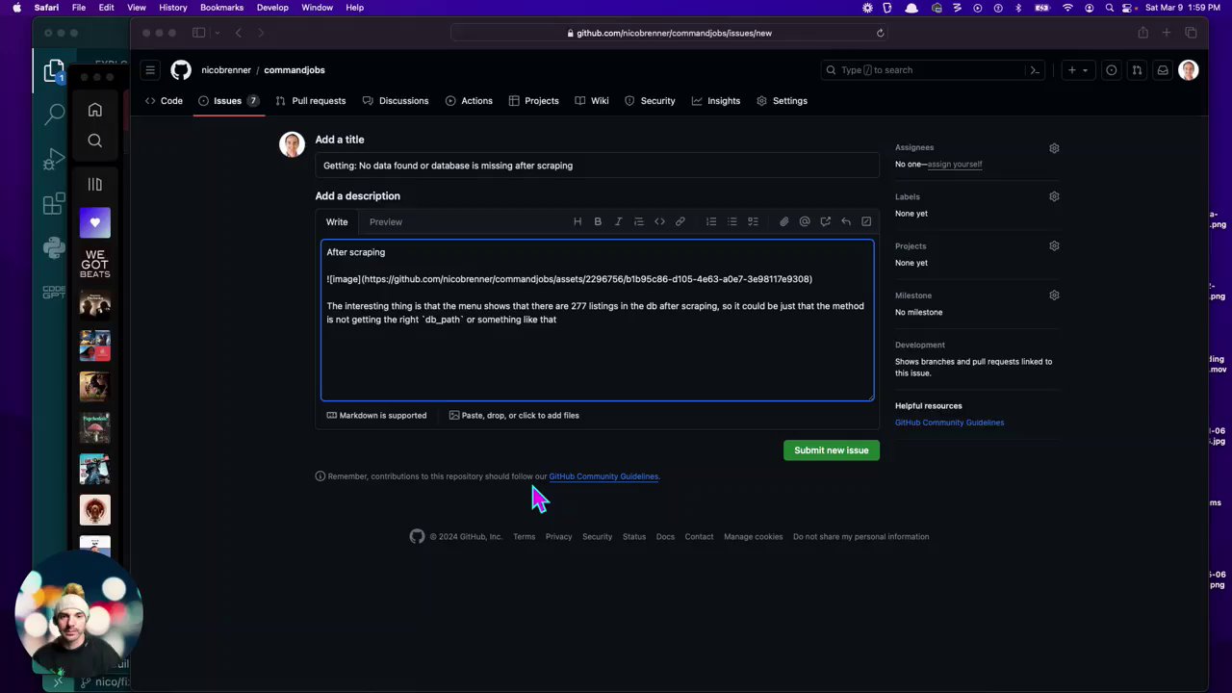Open the commandjobs repository link
Screen dimensions: 1232x693
295,70
